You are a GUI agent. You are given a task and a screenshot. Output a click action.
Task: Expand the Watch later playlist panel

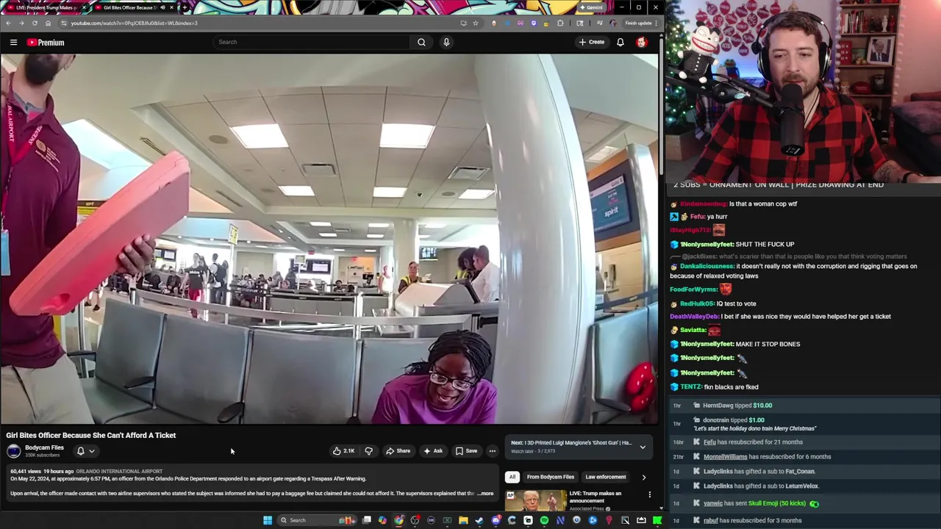point(643,447)
